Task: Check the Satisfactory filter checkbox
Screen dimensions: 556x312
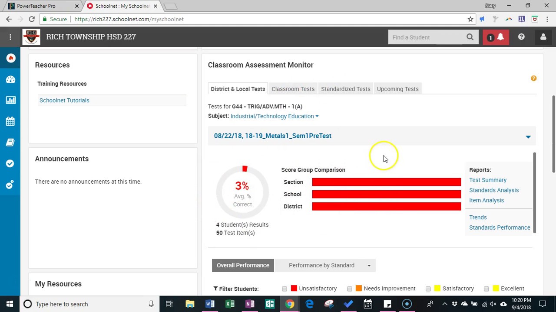Action: [x=428, y=289]
